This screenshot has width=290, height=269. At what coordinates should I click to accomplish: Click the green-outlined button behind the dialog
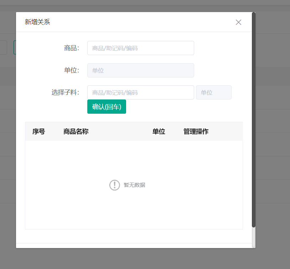tap(15, 48)
